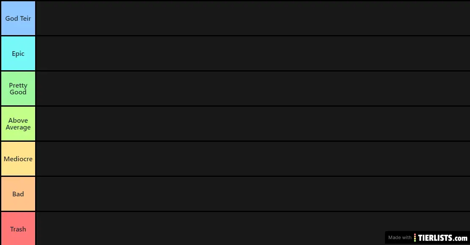Image resolution: width=470 pixels, height=245 pixels.
Task: Select the orange Bad tier label
Action: tap(18, 194)
